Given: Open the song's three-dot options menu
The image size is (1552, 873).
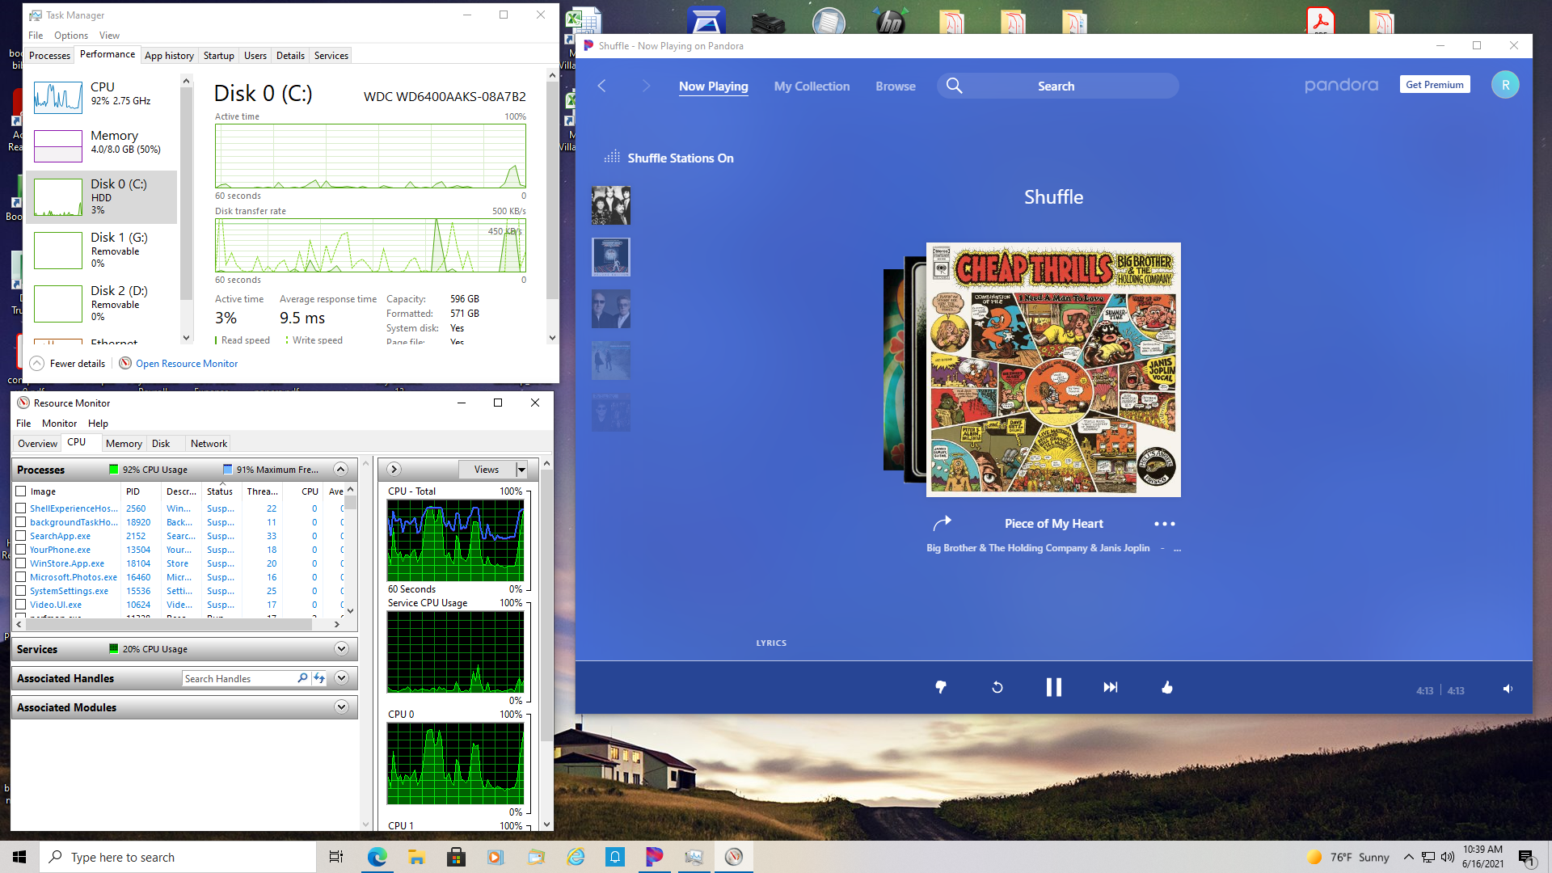Looking at the screenshot, I should pos(1164,524).
